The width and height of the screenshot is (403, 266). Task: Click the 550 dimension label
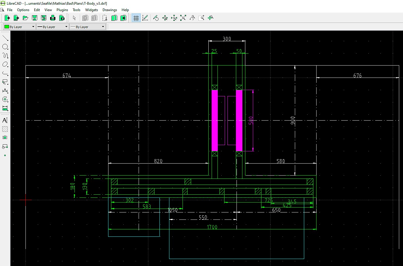pos(203,217)
